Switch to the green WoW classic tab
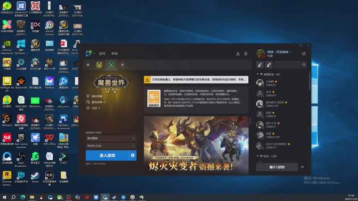 pyautogui.click(x=111, y=65)
